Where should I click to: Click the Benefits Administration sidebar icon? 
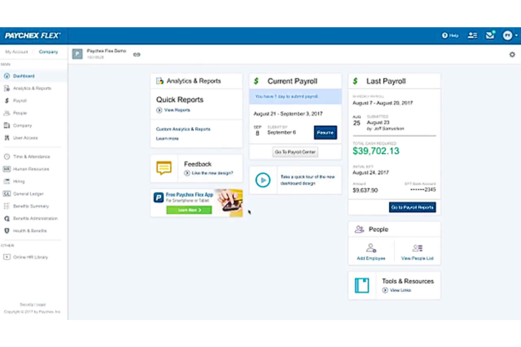click(7, 218)
